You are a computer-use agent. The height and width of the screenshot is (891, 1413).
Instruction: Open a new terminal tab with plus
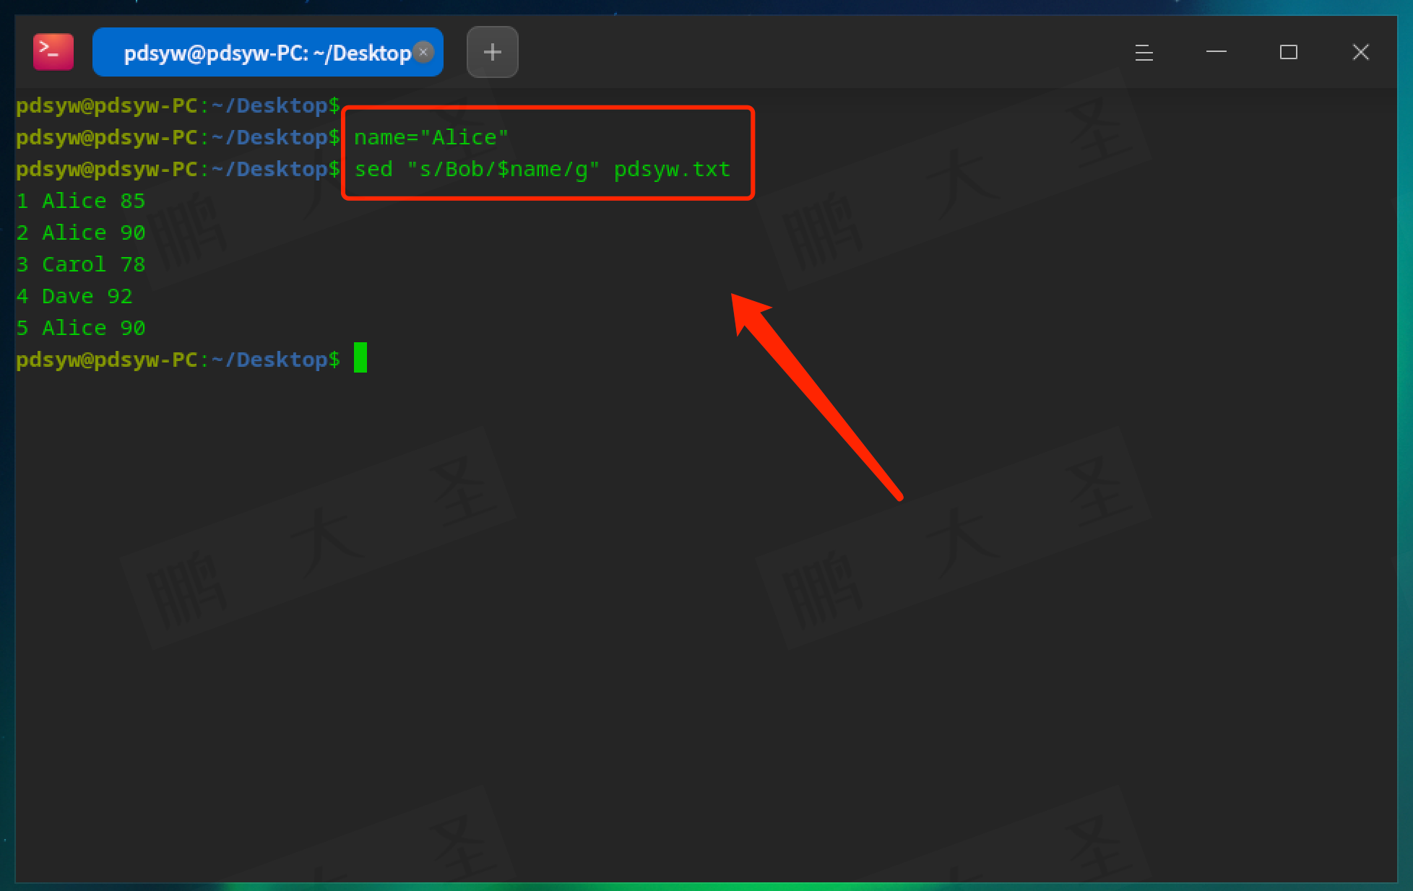point(492,52)
